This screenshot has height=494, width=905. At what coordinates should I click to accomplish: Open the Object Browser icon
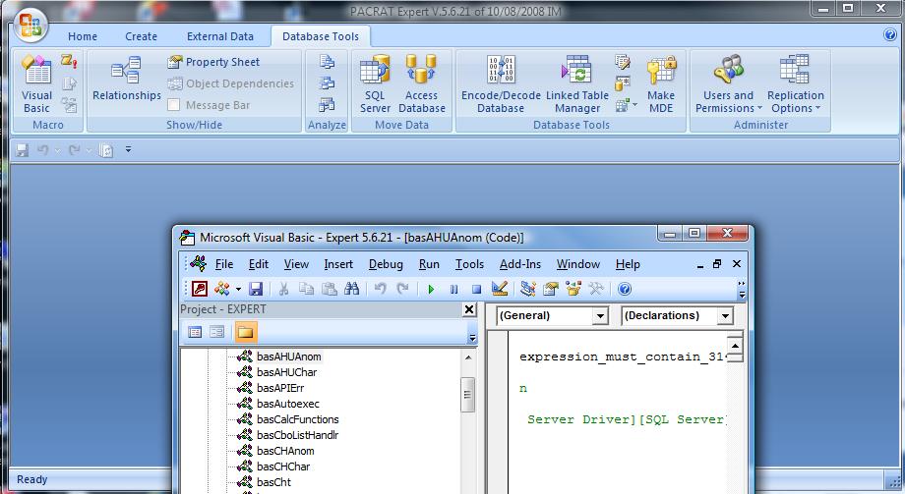click(x=573, y=289)
